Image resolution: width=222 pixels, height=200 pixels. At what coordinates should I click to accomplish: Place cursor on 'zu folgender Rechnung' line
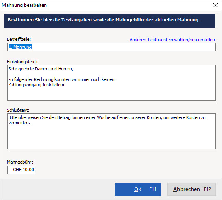click(x=61, y=79)
